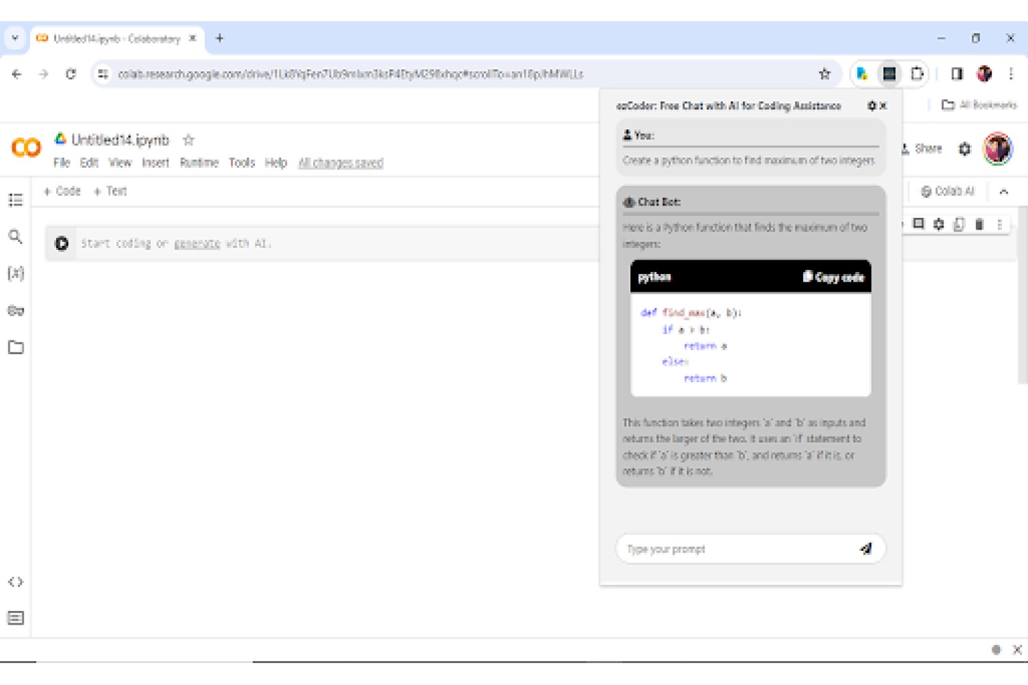This screenshot has width=1028, height=685.
Task: Open the variables {x} panel
Action: tap(16, 273)
